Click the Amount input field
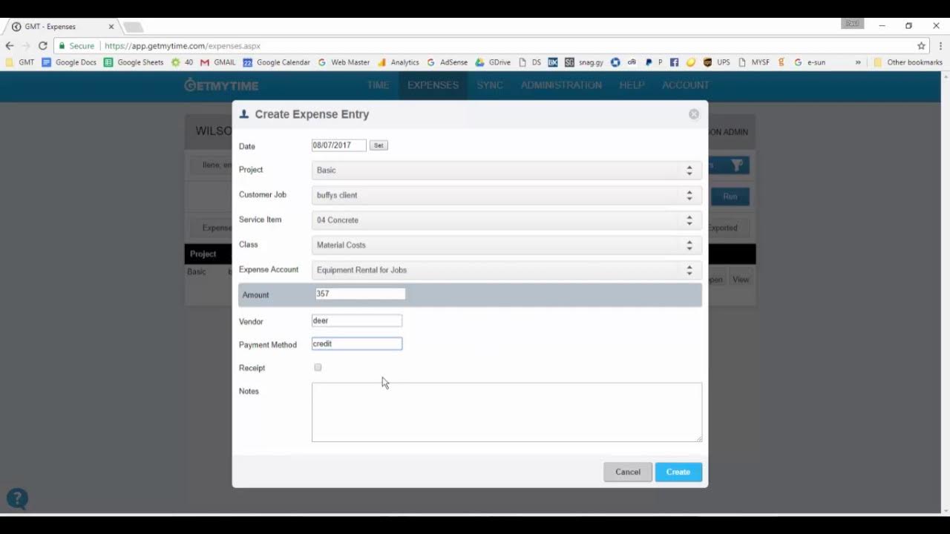Screen dimensions: 950x534 click(x=360, y=294)
